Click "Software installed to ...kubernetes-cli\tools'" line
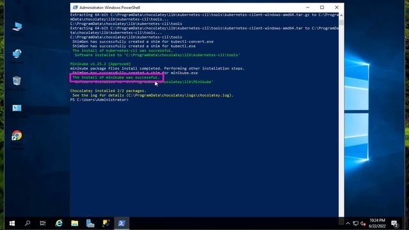Viewport: 409px width, 230px height. pyautogui.click(x=157, y=55)
